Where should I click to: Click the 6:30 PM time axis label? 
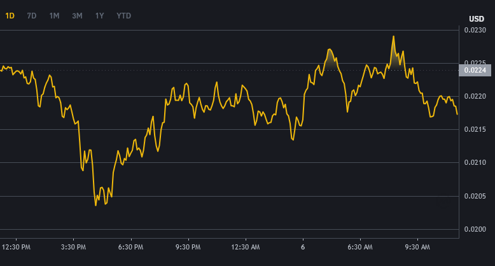click(130, 247)
